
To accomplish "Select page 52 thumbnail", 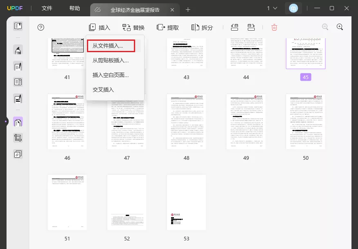I will [x=127, y=203].
